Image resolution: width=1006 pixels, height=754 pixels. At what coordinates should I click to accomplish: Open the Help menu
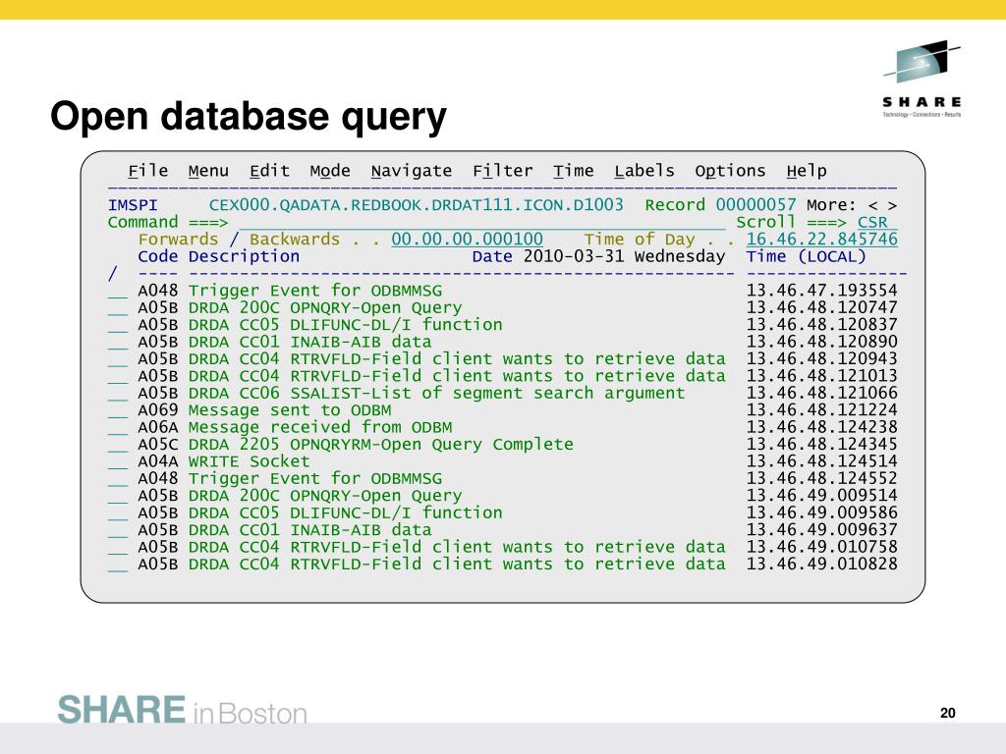tap(807, 171)
